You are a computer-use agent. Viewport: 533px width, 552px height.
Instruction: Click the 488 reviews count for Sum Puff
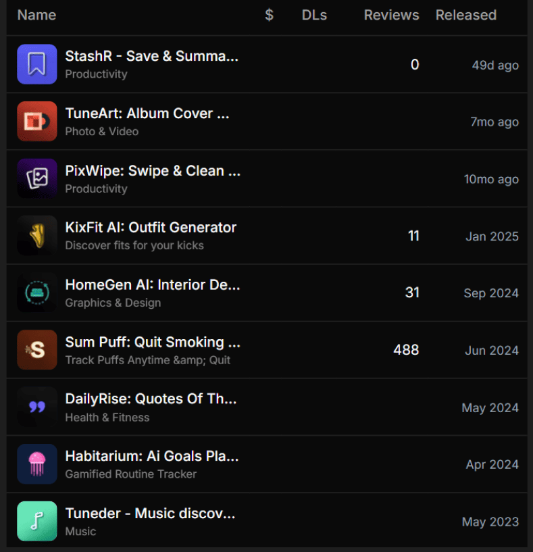[406, 350]
